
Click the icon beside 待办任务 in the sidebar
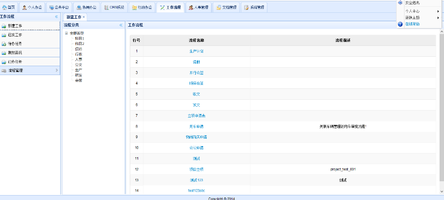pyautogui.click(x=3, y=44)
